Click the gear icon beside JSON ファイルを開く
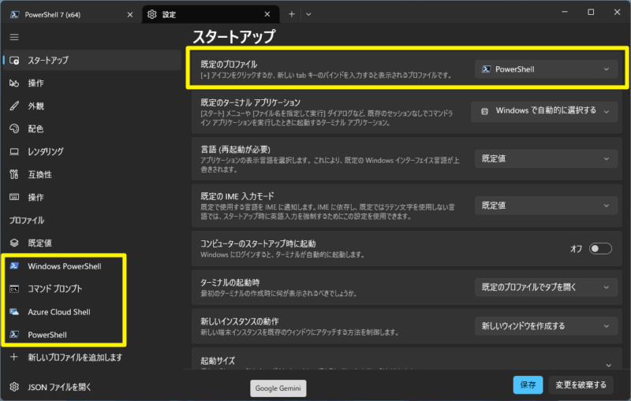This screenshot has height=401, width=631. pos(14,387)
